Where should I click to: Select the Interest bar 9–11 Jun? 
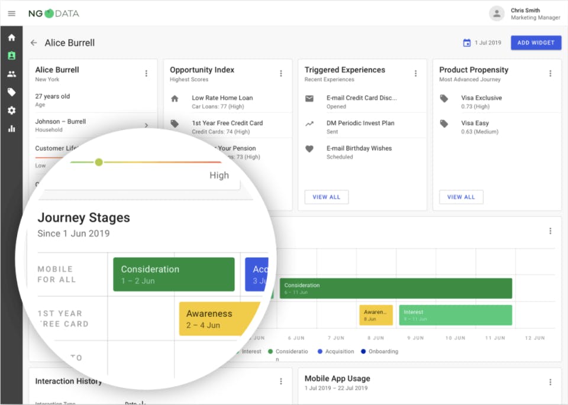click(x=455, y=315)
